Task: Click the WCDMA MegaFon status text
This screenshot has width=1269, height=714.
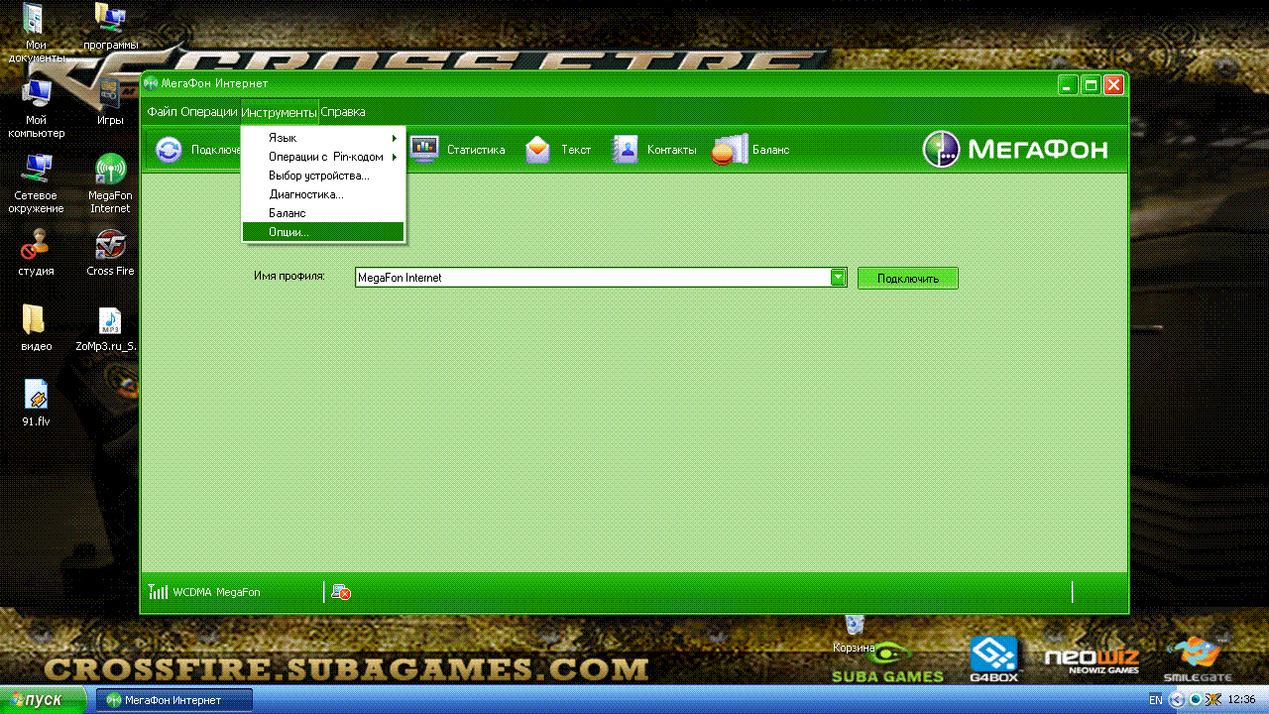Action: [216, 592]
